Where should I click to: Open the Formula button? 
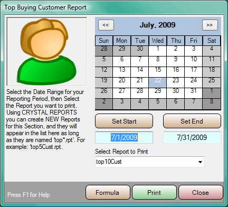(x=108, y=192)
